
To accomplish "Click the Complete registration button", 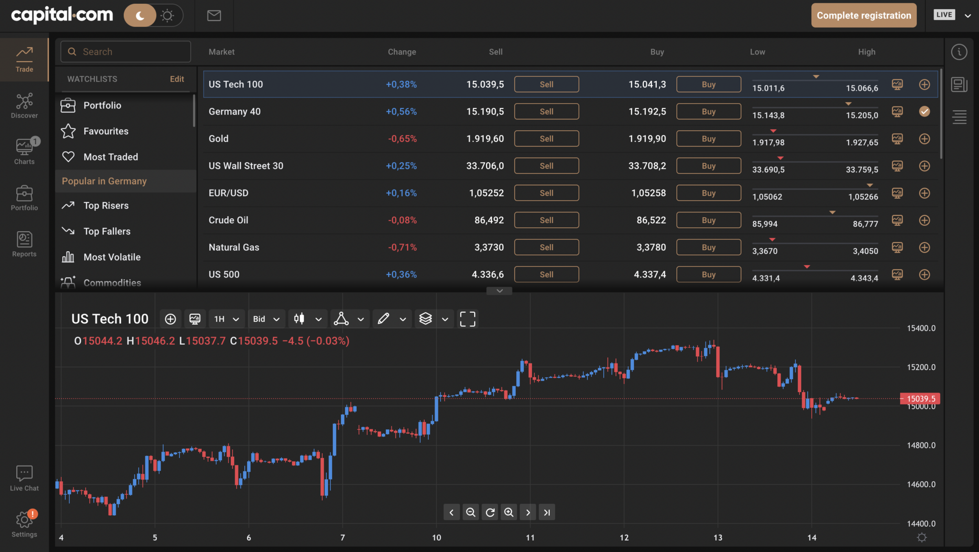I will click(x=863, y=15).
